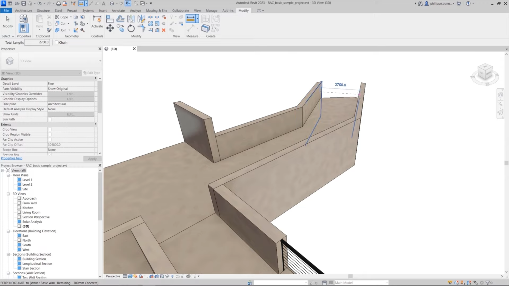Collapse the Sections (Building Section) node
509x286 pixels.
pyautogui.click(x=8, y=255)
